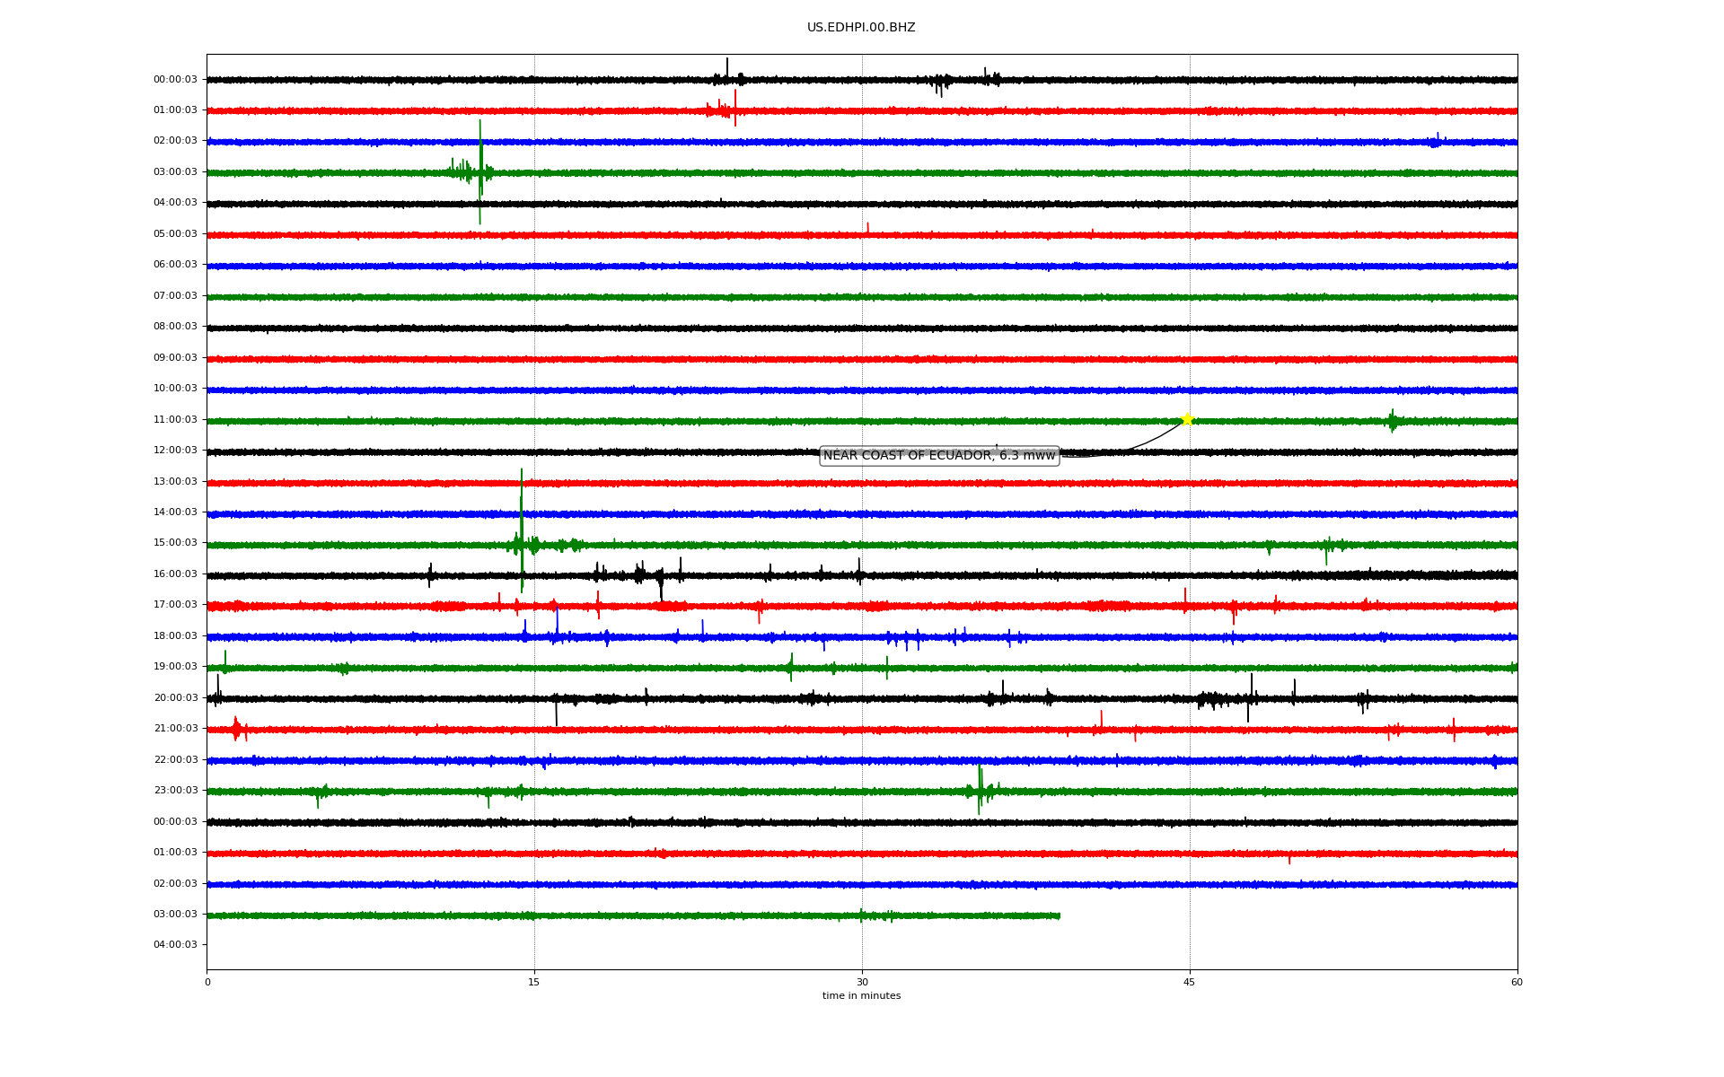Image resolution: width=1724 pixels, height=1077 pixels.
Task: Select the 13:00:03 time label
Action: [175, 482]
